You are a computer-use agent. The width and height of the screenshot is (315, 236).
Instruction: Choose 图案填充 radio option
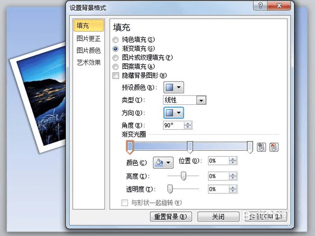[x=115, y=66]
